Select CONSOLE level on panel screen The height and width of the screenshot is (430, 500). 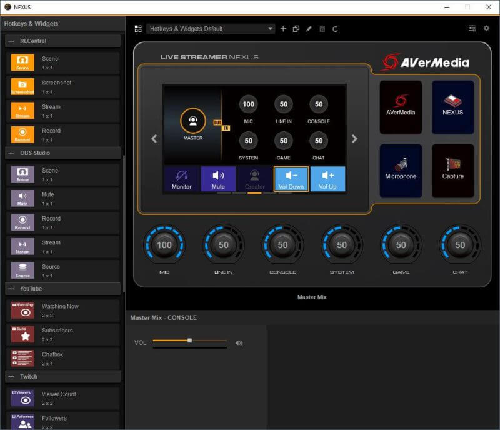(319, 104)
